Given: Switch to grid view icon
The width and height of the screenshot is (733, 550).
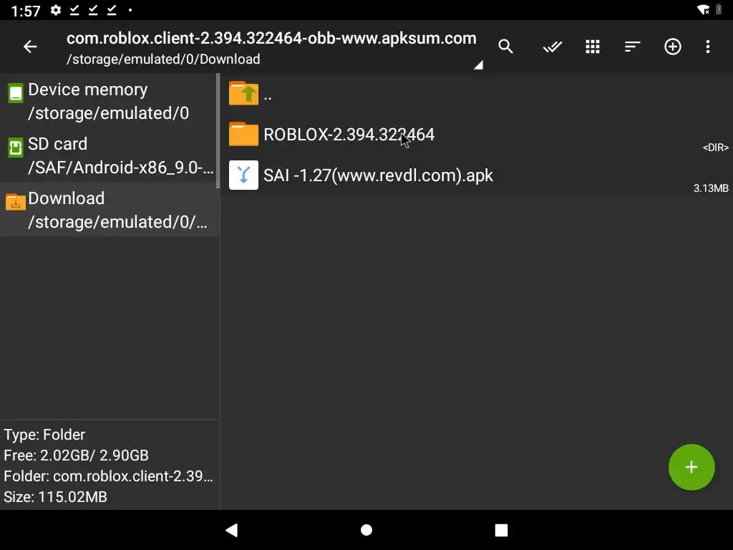Looking at the screenshot, I should (x=592, y=47).
